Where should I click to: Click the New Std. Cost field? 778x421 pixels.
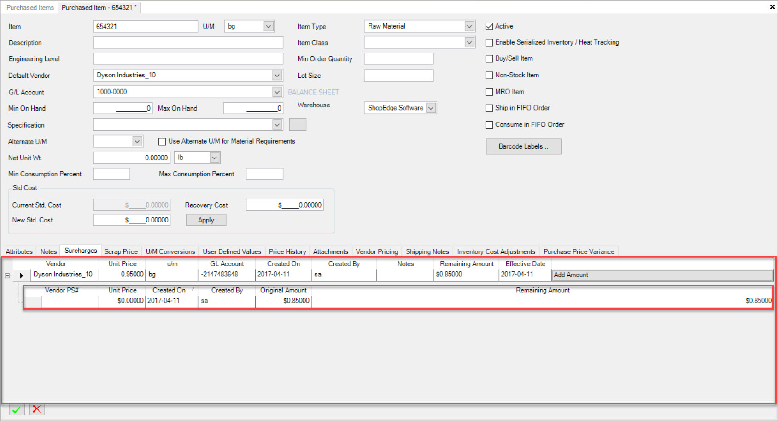(x=131, y=220)
